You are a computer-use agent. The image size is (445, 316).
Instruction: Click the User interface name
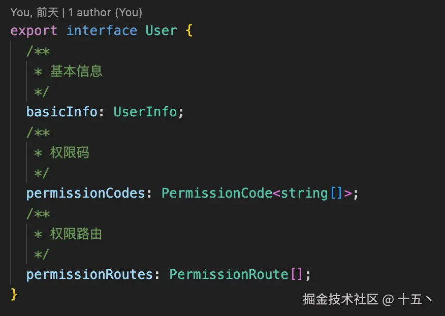tap(161, 30)
